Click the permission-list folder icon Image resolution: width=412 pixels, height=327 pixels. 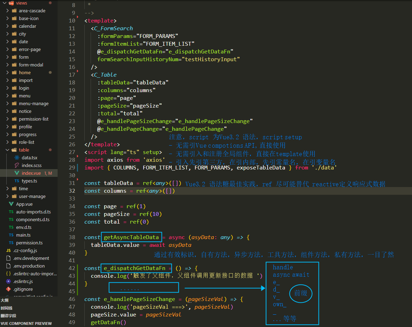click(x=14, y=119)
